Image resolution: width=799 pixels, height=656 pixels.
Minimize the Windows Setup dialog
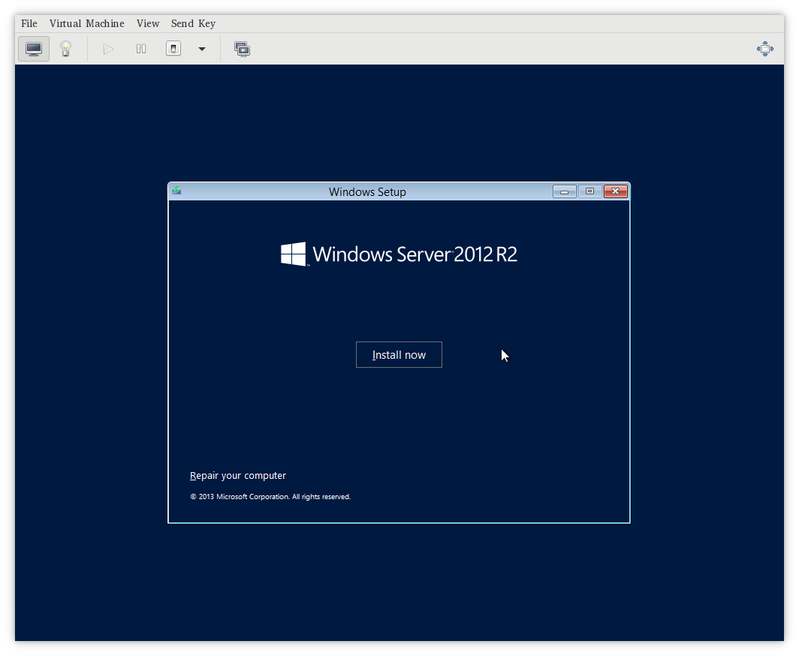[x=564, y=191]
